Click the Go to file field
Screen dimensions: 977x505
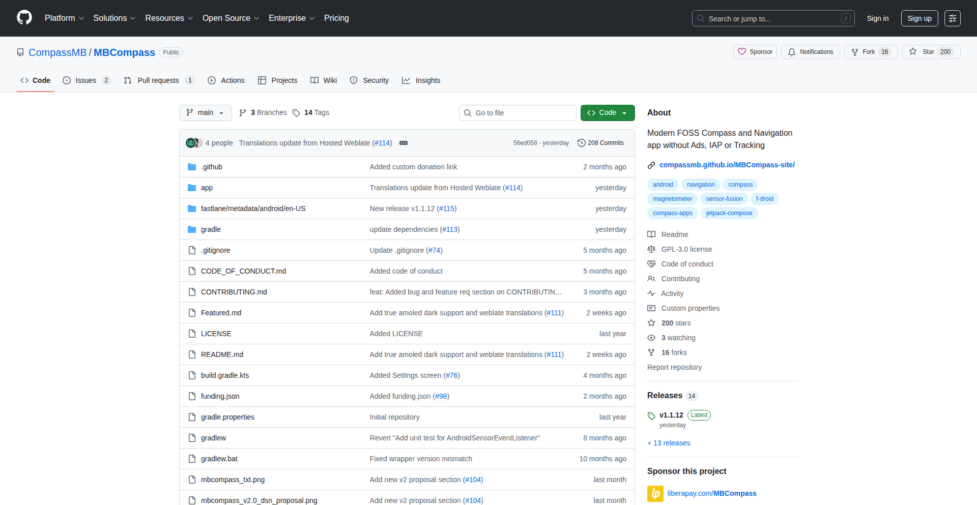518,113
